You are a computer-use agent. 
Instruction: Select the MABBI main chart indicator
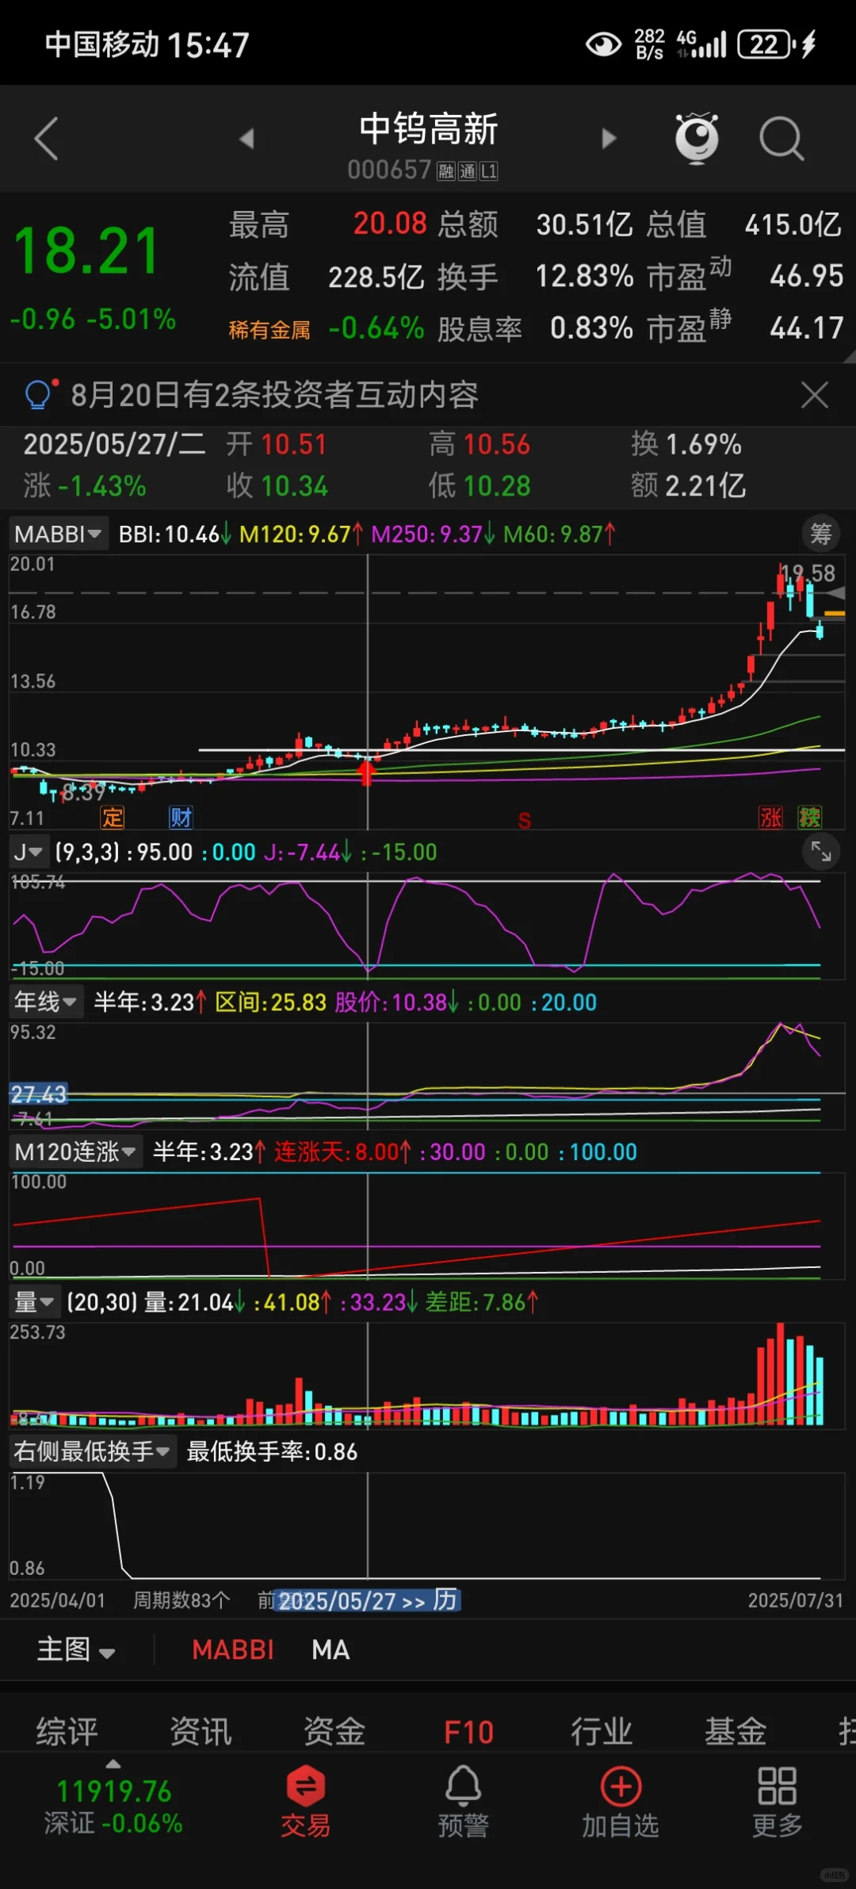coord(233,1650)
